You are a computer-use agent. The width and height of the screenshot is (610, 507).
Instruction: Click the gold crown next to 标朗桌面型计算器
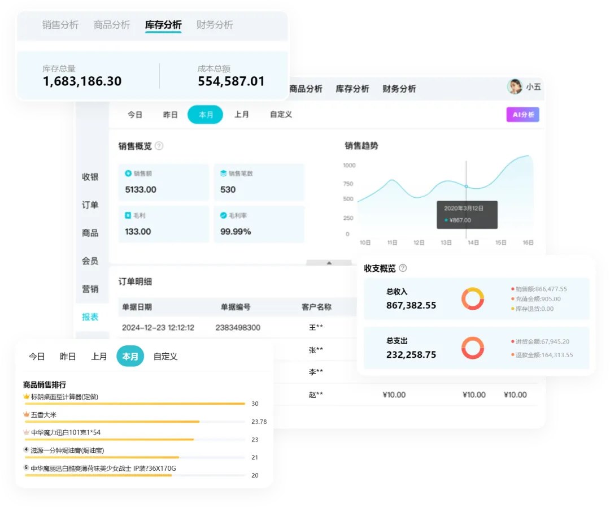tap(27, 396)
